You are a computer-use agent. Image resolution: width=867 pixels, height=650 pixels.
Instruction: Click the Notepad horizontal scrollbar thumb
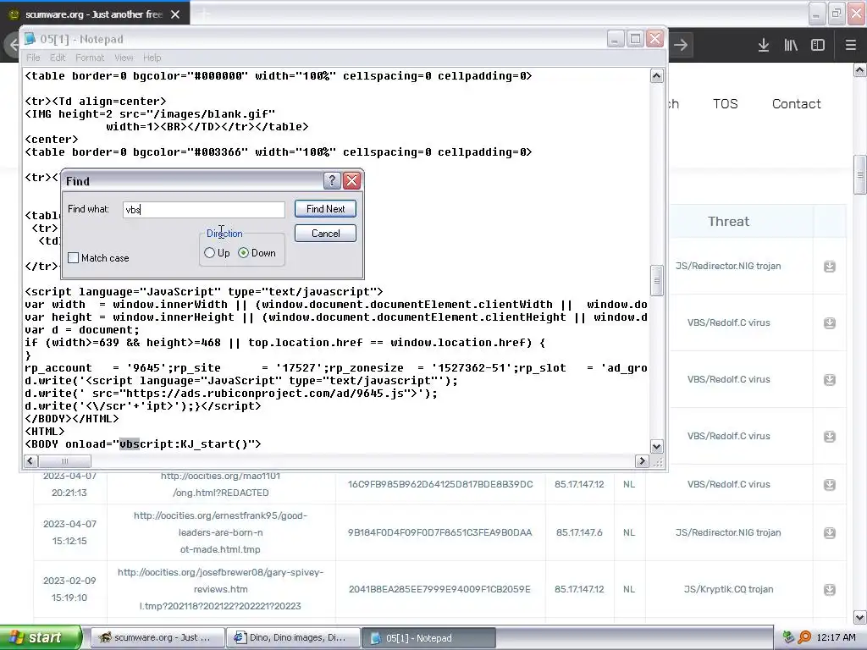point(64,461)
